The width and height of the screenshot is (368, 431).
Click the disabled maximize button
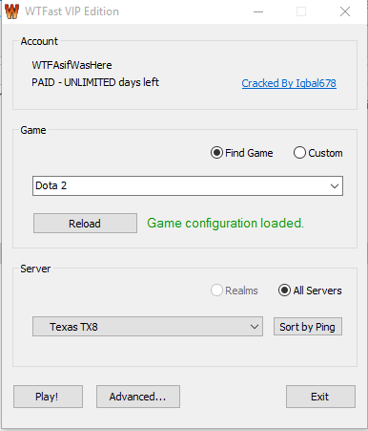coord(301,11)
